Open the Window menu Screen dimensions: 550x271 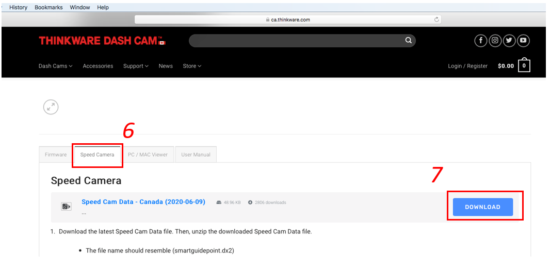pos(79,7)
